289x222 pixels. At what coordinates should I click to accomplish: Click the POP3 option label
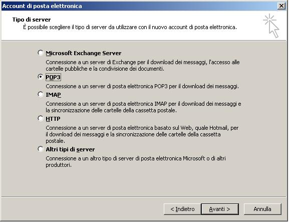click(x=53, y=77)
